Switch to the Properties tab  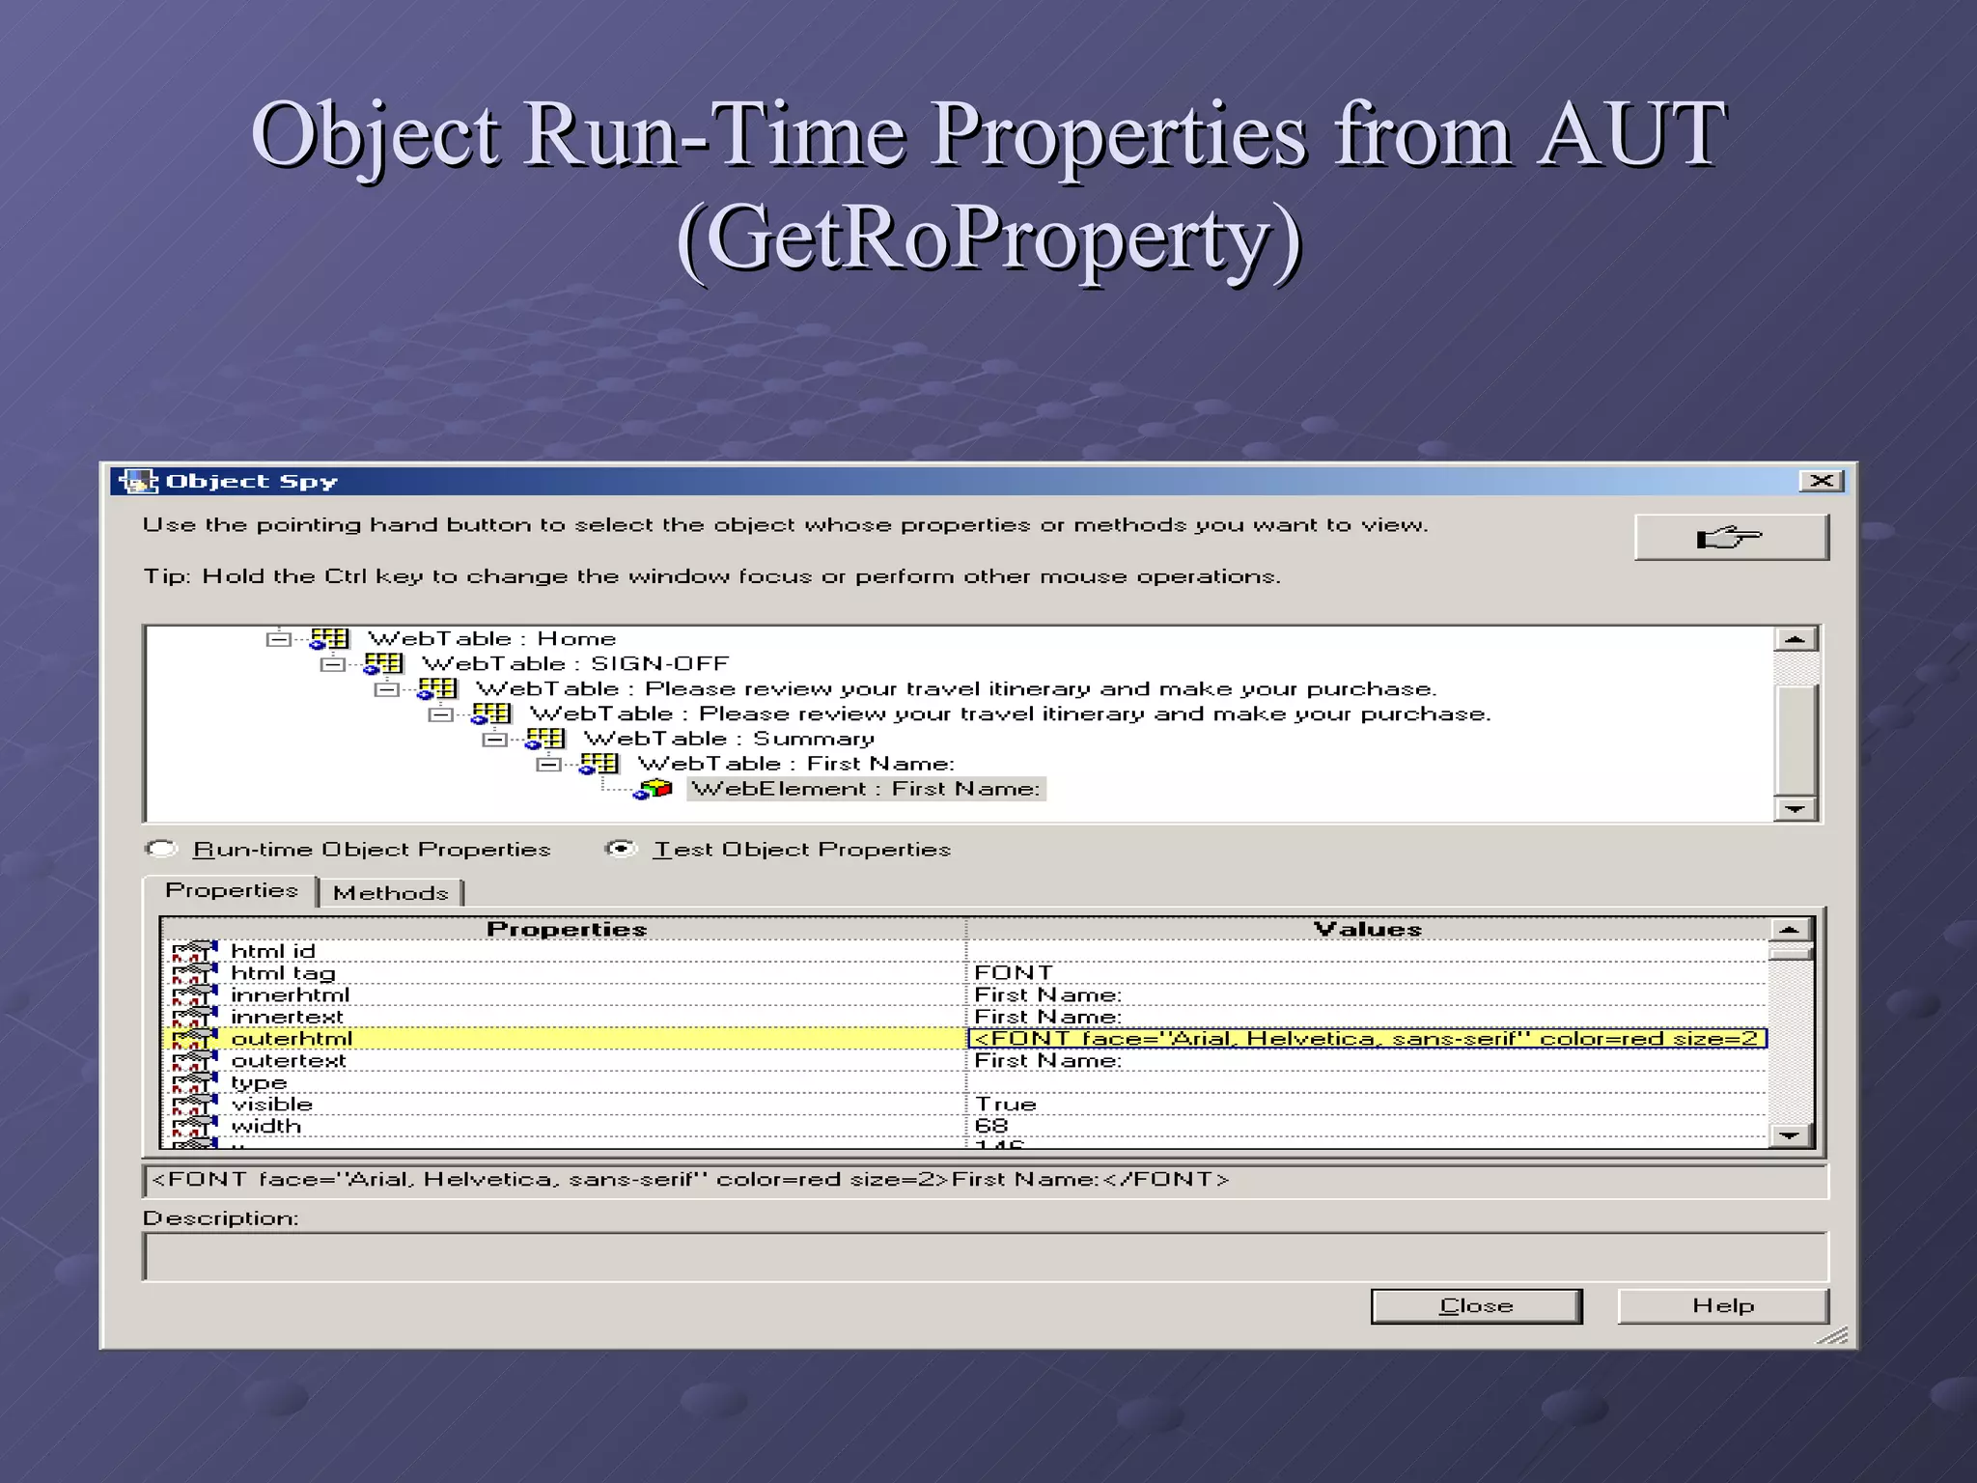(x=232, y=890)
